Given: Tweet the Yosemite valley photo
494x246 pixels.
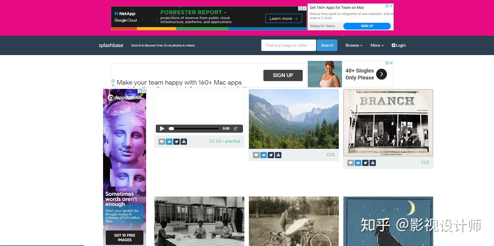Looking at the screenshot, I should point(271,155).
